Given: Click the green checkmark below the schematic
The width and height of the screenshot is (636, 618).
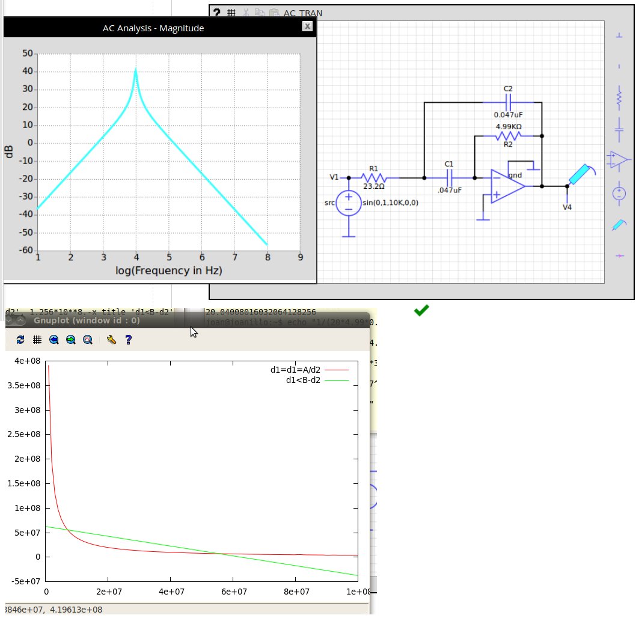Looking at the screenshot, I should click(422, 310).
